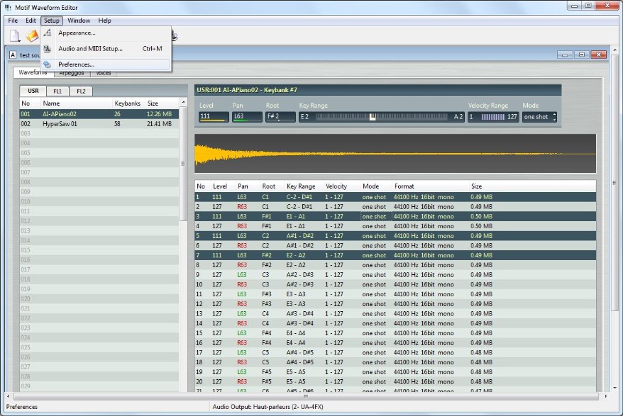Click R63 pan value in row 4

click(242, 226)
